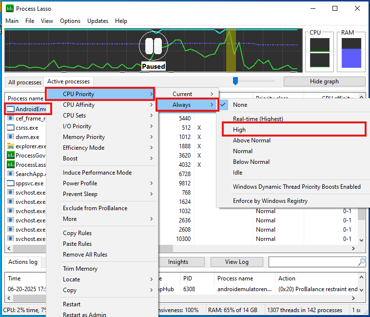Set always priority to High
This screenshot has width=370, height=317.
coord(293,130)
